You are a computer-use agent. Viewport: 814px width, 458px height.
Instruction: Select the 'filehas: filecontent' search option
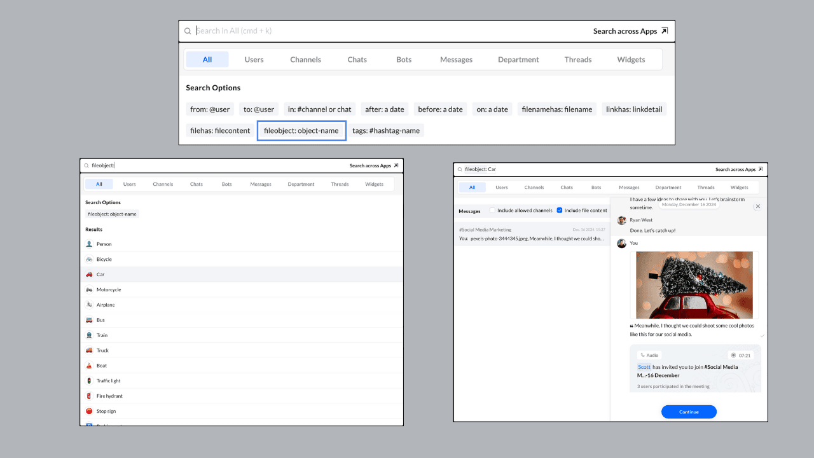pos(220,130)
